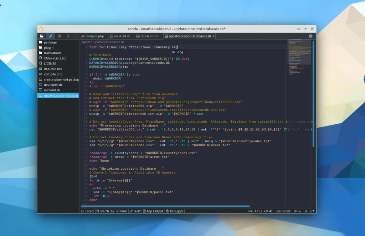Click the Locate button in status bar

[88, 211]
